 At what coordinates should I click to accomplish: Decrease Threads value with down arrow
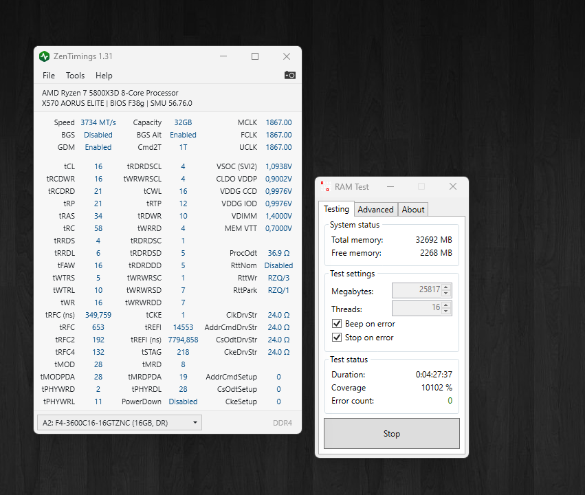pyautogui.click(x=446, y=311)
